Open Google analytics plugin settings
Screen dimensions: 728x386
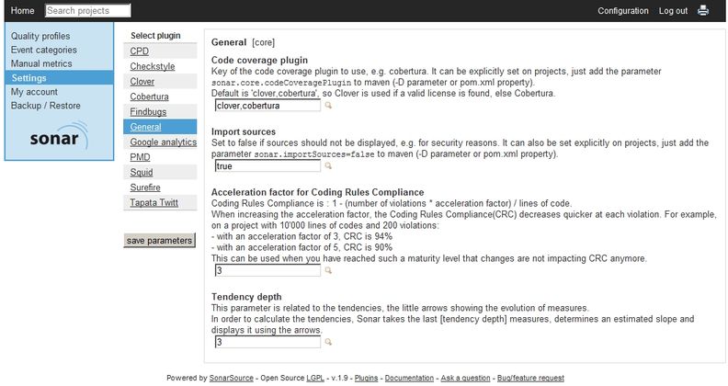pyautogui.click(x=163, y=142)
